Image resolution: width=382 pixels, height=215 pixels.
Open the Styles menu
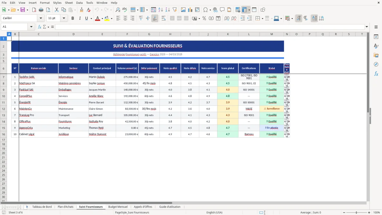pos(57,3)
